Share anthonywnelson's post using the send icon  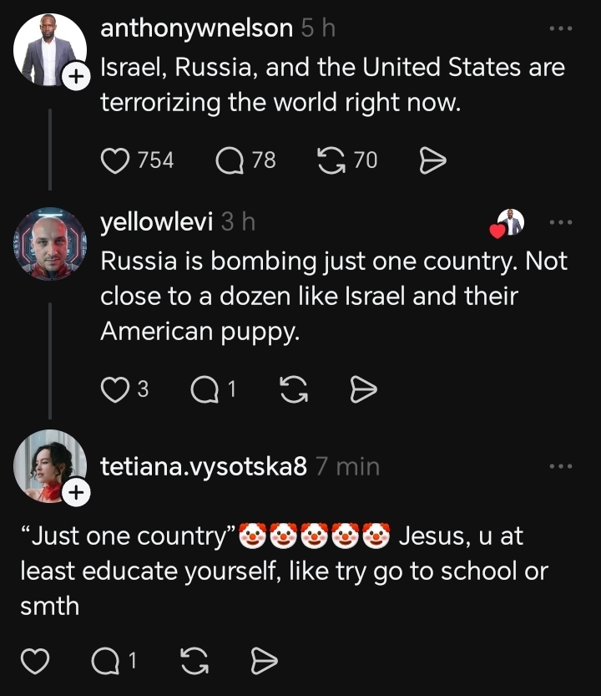[432, 160]
